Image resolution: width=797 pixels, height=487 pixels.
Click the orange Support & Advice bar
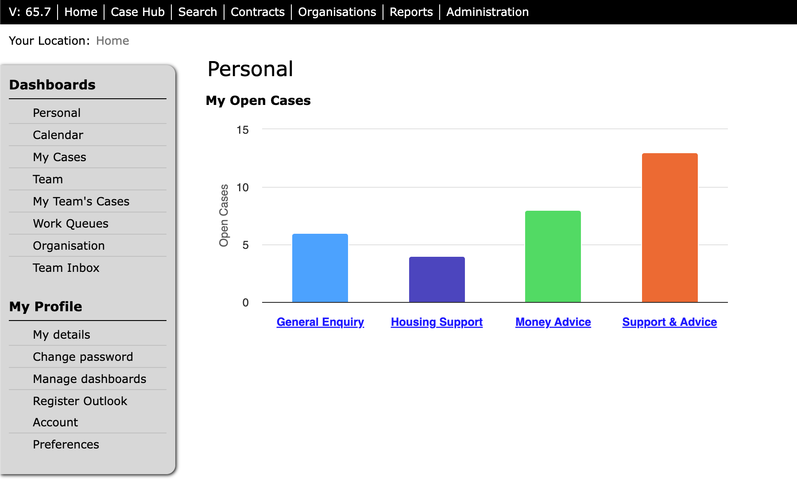[x=669, y=228]
